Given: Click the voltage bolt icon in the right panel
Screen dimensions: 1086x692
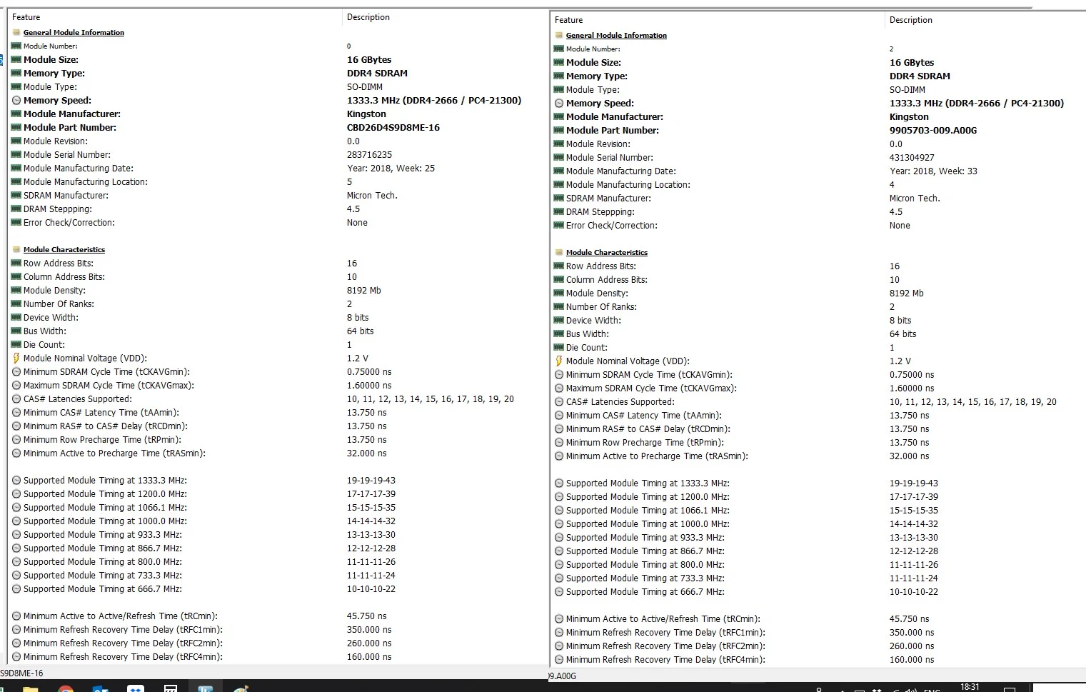Looking at the screenshot, I should [559, 361].
